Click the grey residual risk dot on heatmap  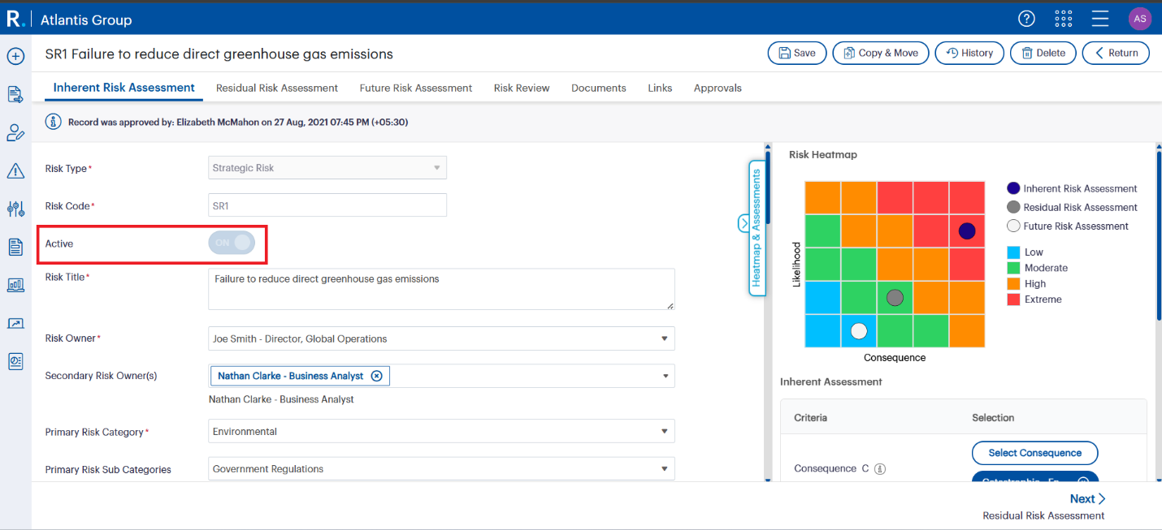pos(895,298)
